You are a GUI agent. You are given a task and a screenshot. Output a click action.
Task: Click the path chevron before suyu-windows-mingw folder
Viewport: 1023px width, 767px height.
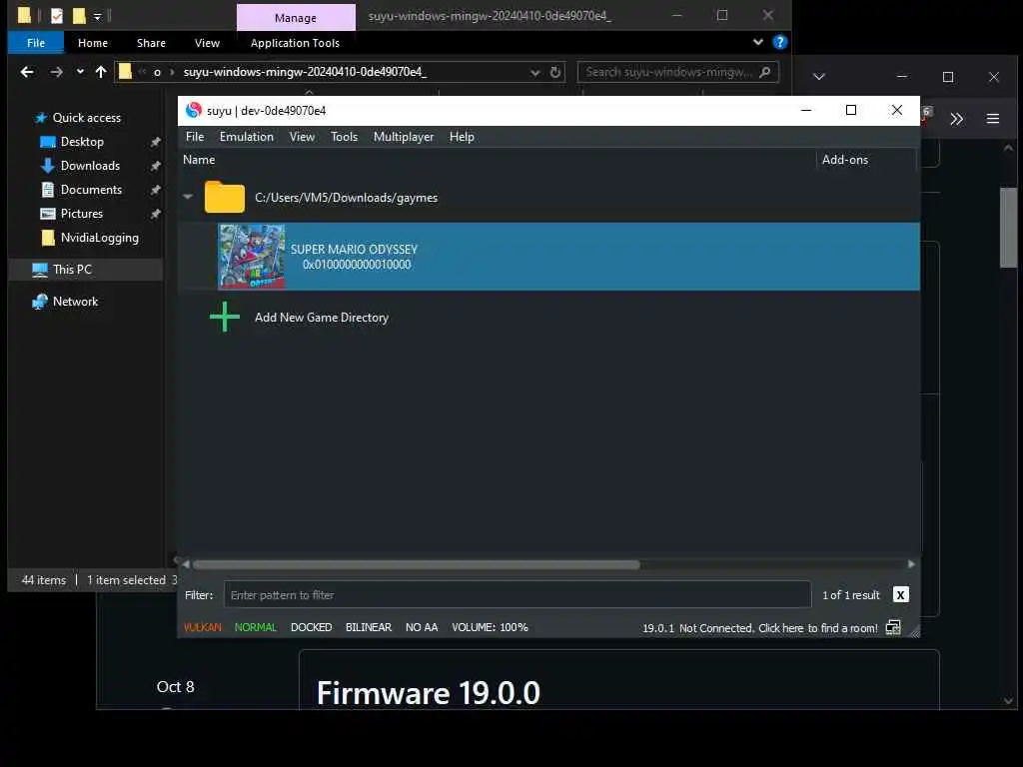tap(172, 72)
